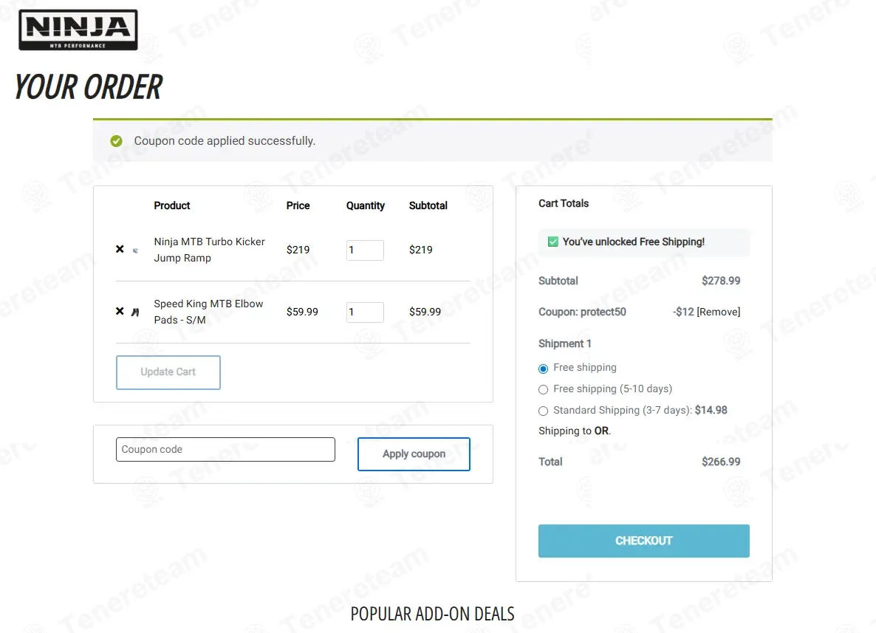Click the Free Shipping unlocked check icon
This screenshot has width=876, height=633.
(x=552, y=242)
